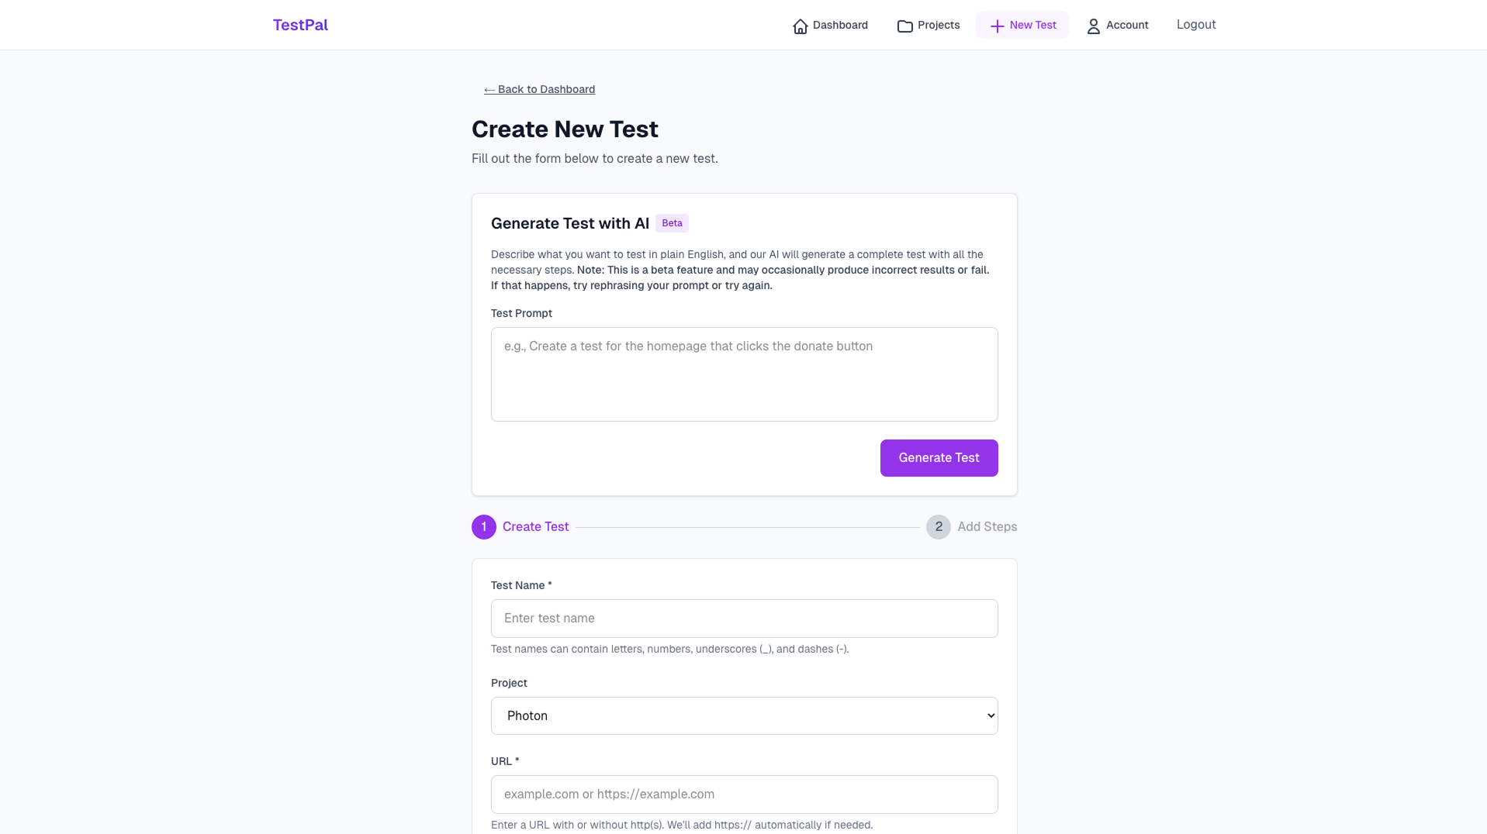Viewport: 1487px width, 834px height.
Task: Switch to the Add Steps stage
Action: click(x=986, y=526)
